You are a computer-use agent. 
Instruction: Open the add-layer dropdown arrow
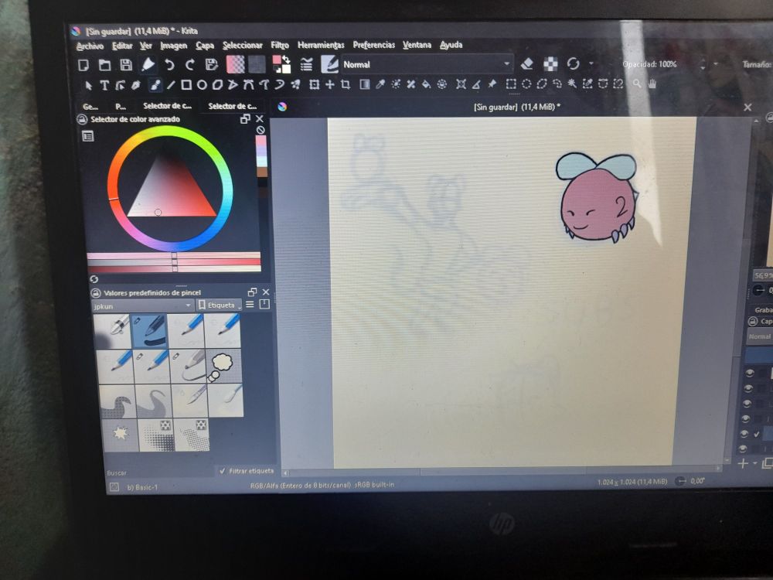click(754, 463)
